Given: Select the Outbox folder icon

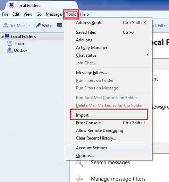Looking at the screenshot, I should click(x=10, y=50).
